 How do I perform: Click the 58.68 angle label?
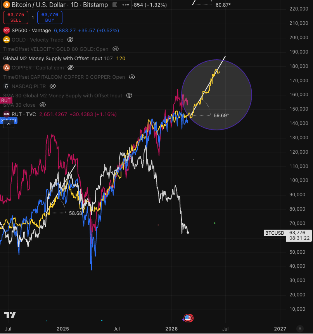click(x=75, y=213)
